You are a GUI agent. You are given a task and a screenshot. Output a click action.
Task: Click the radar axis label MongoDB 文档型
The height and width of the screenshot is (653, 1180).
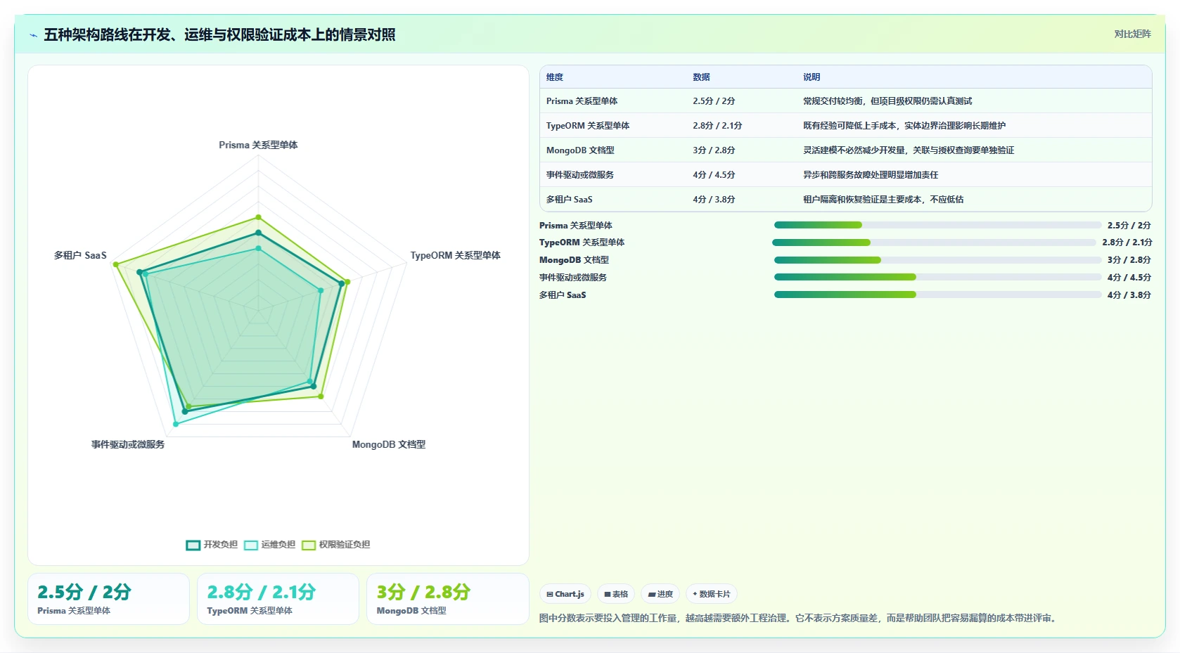(389, 444)
